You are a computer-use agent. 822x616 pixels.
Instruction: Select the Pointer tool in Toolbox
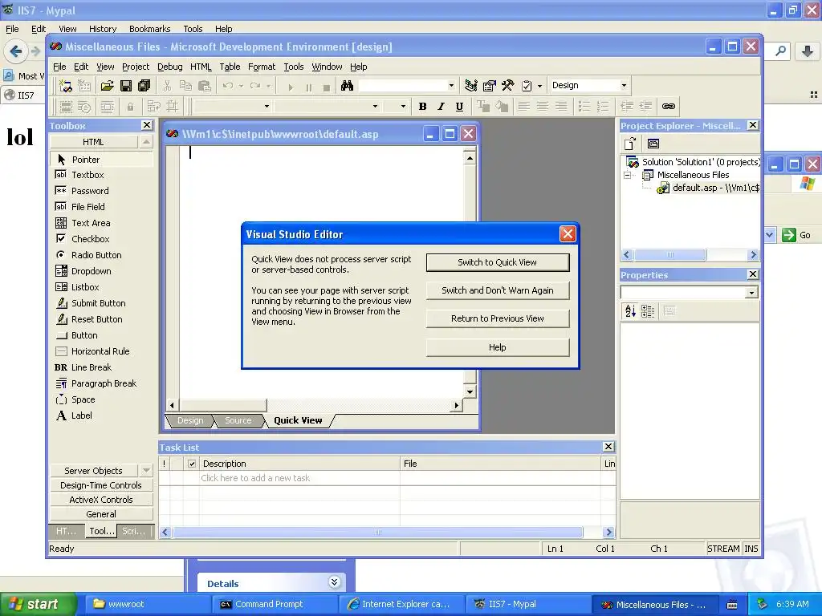pos(102,160)
